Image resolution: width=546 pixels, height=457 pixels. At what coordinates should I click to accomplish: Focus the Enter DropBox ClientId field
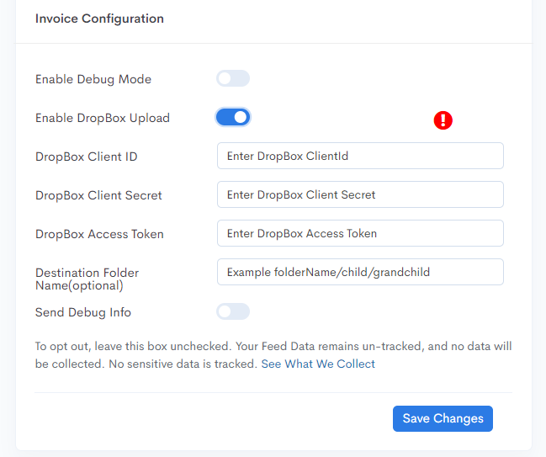click(x=360, y=156)
